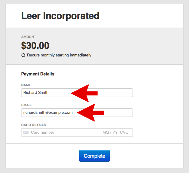
Task: Click the red arrow pointing at email field
Action: (90, 113)
